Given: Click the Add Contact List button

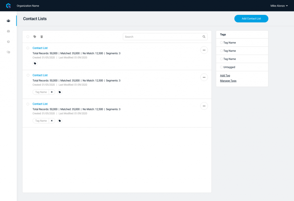Looking at the screenshot, I should point(251,19).
